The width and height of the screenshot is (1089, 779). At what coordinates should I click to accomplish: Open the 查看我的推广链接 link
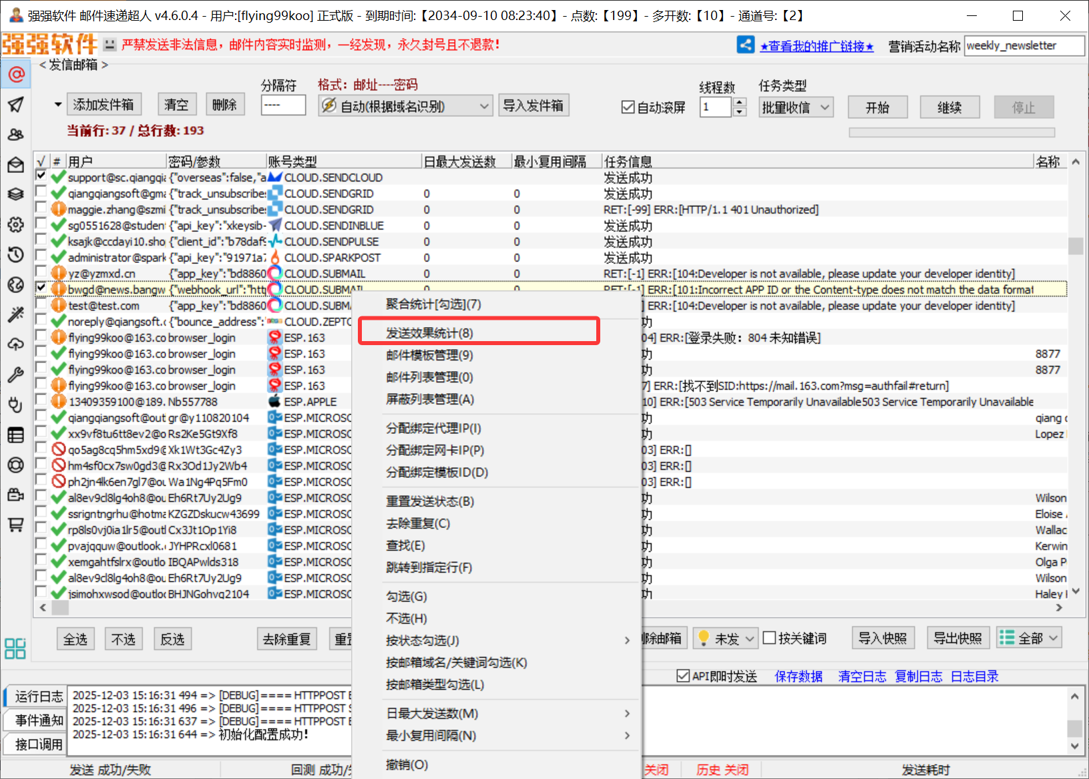coord(816,46)
